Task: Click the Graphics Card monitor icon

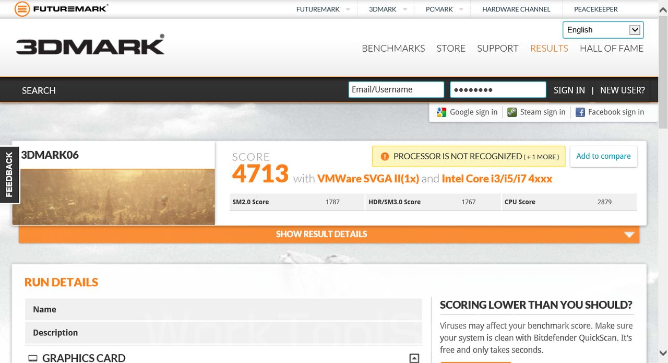Action: click(33, 358)
